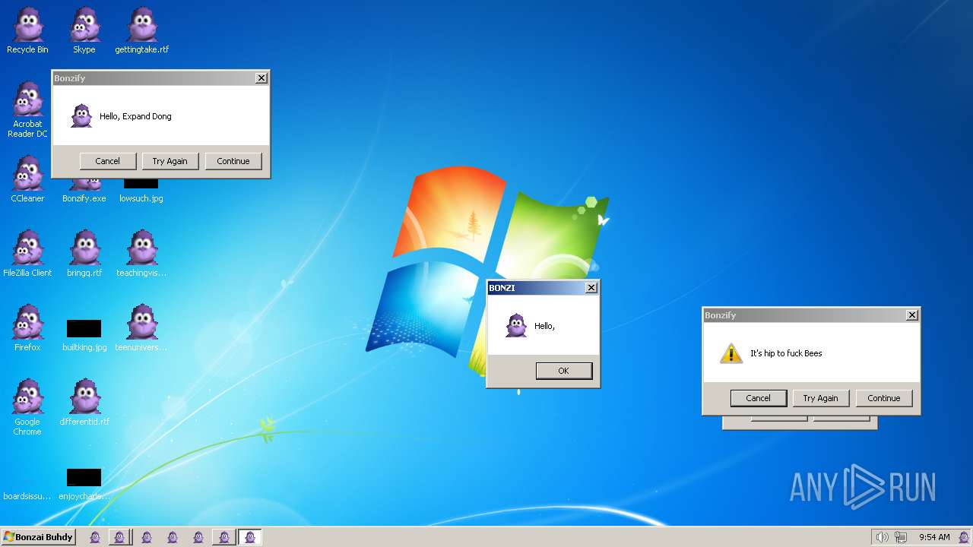Select the builtking.jpg file thumbnail
Viewport: 973px width, 547px height.
84,328
